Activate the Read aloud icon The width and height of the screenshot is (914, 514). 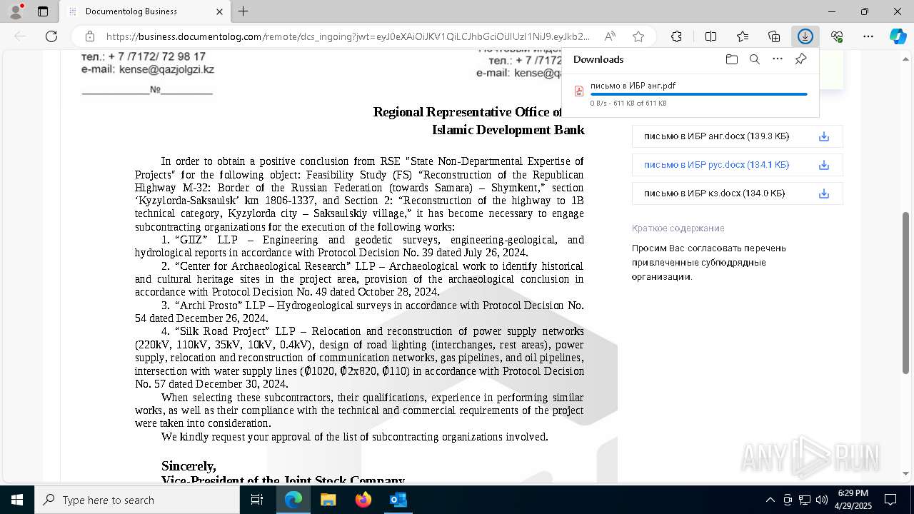click(x=610, y=36)
